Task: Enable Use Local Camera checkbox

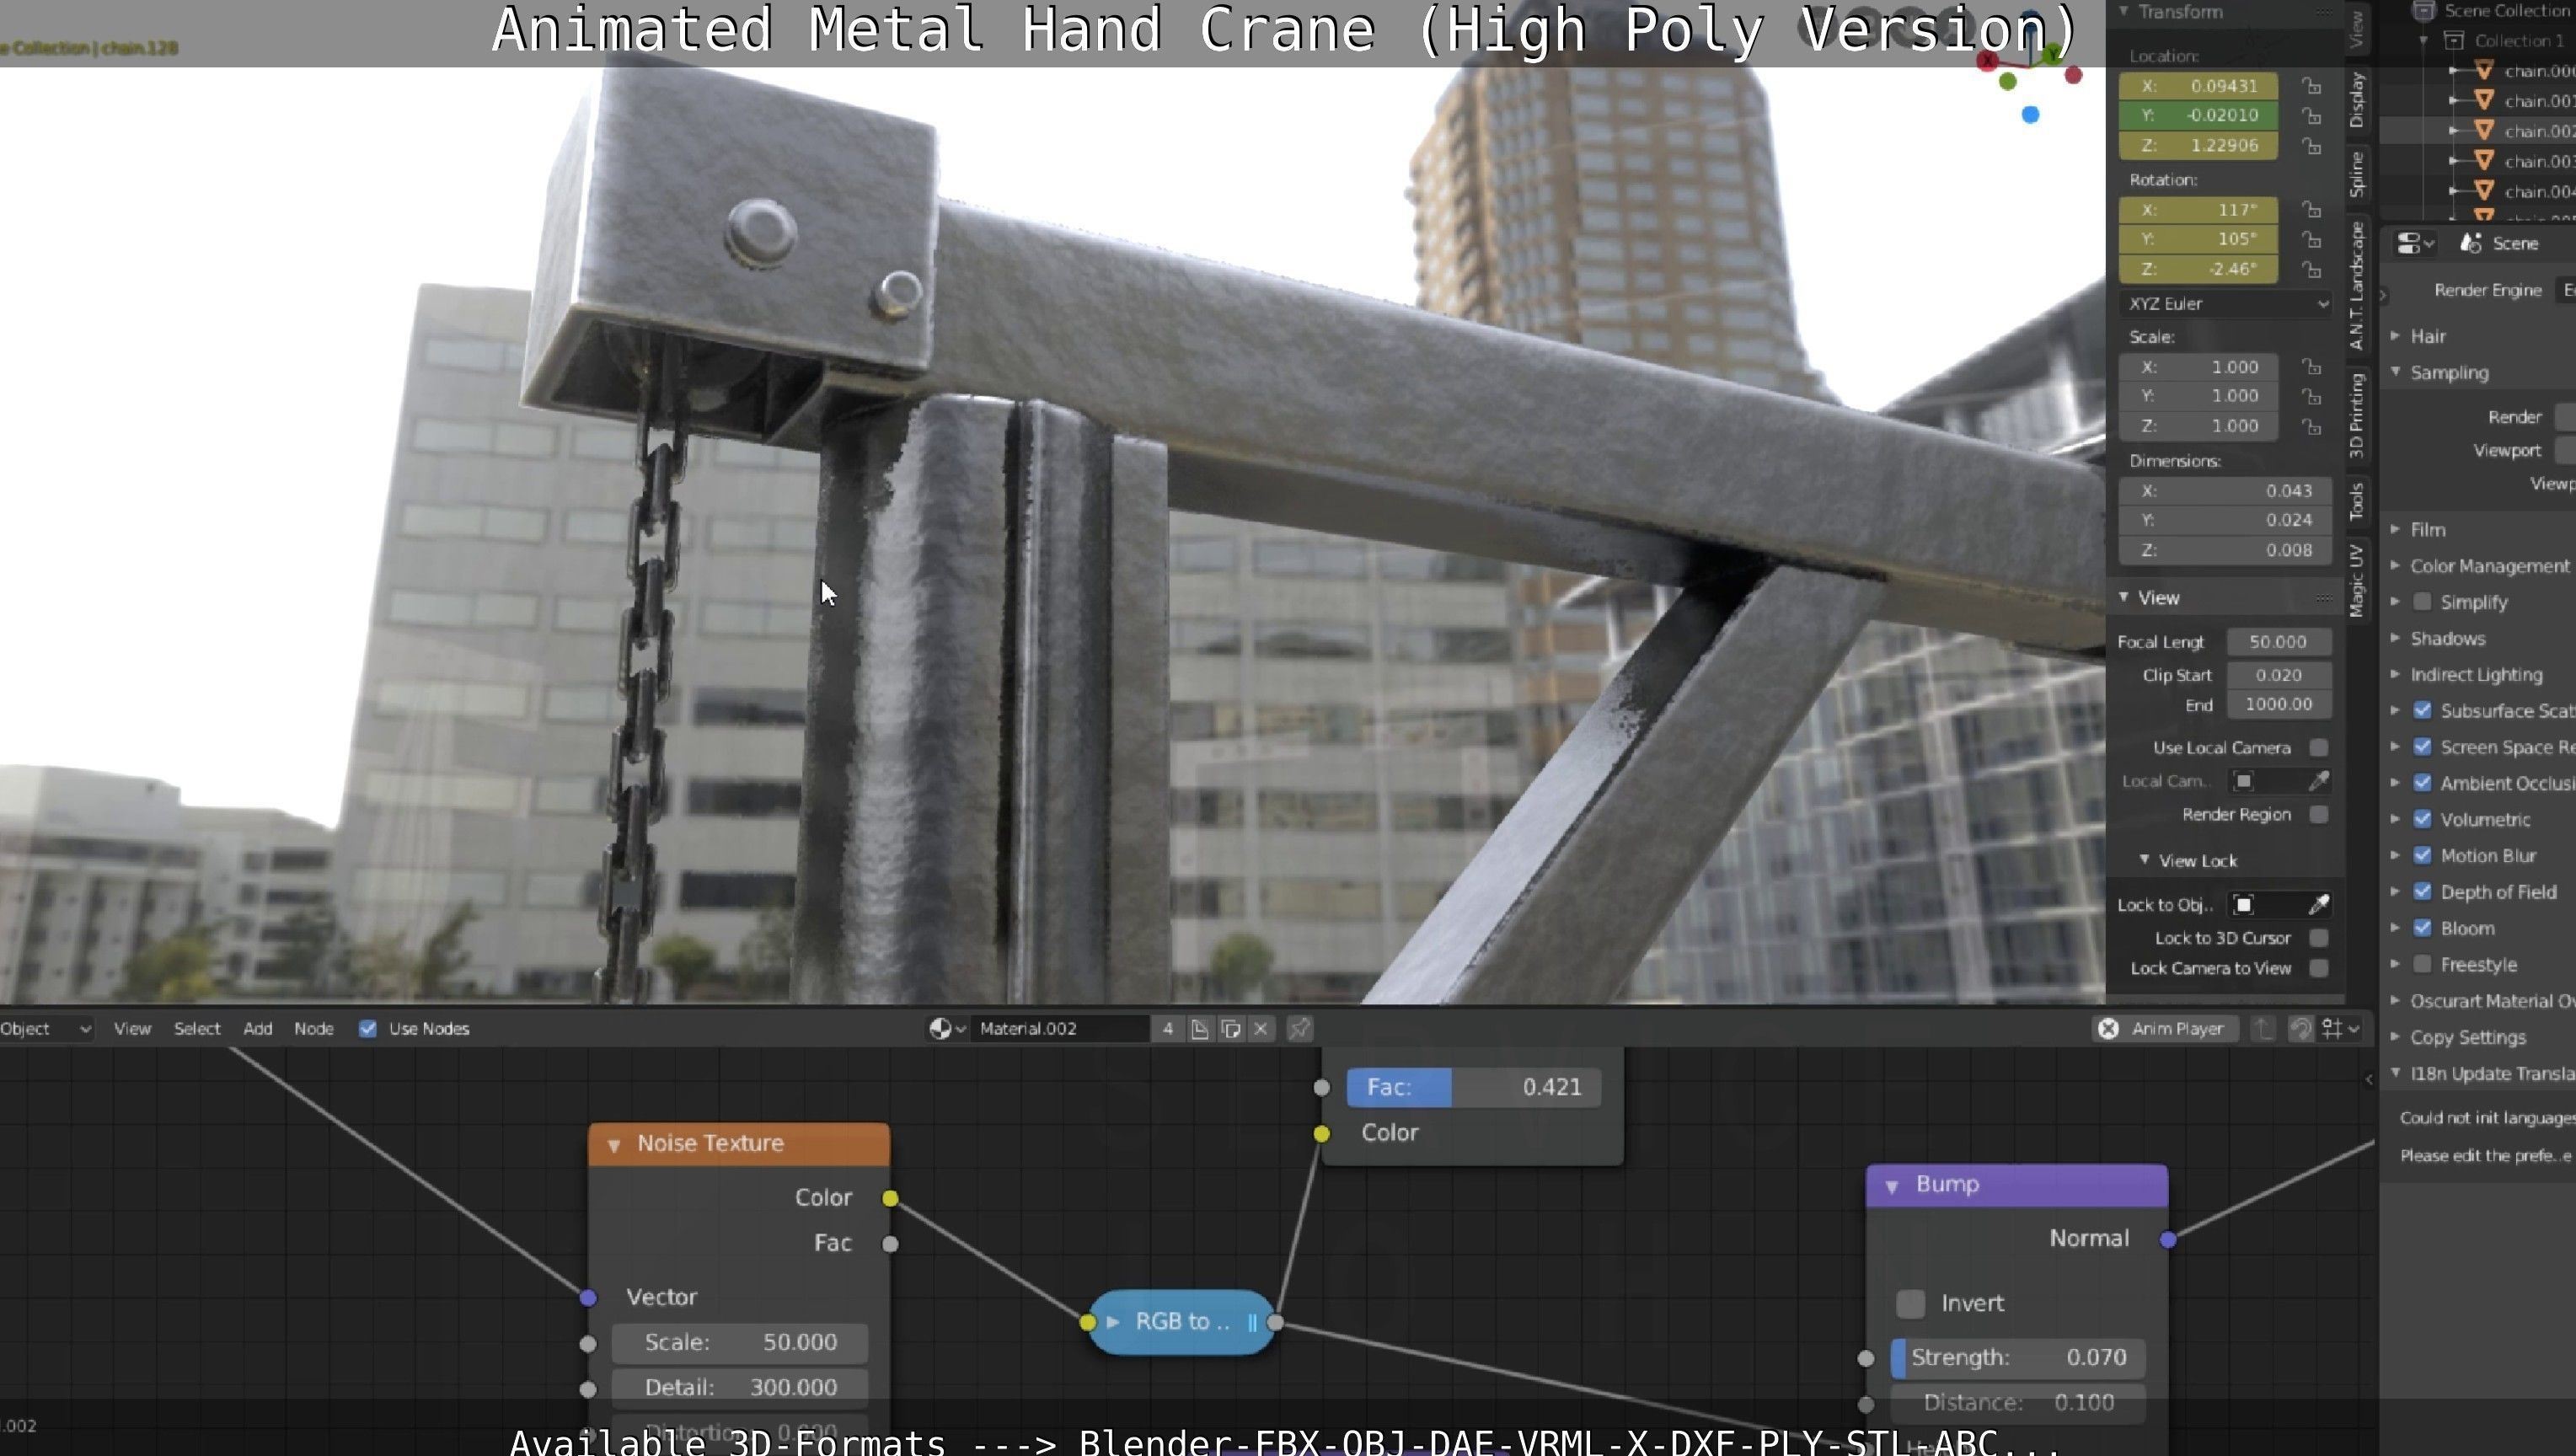Action: [x=2319, y=748]
